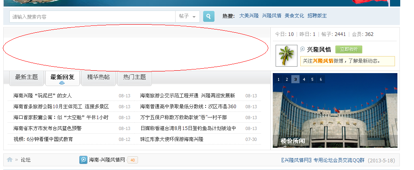414x170 pixels.
Task: Switch to the 热门主题 tab
Action: [x=134, y=78]
